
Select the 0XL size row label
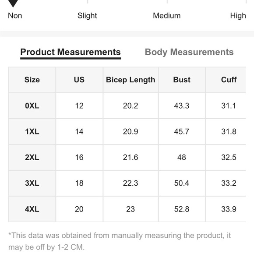[x=32, y=106]
